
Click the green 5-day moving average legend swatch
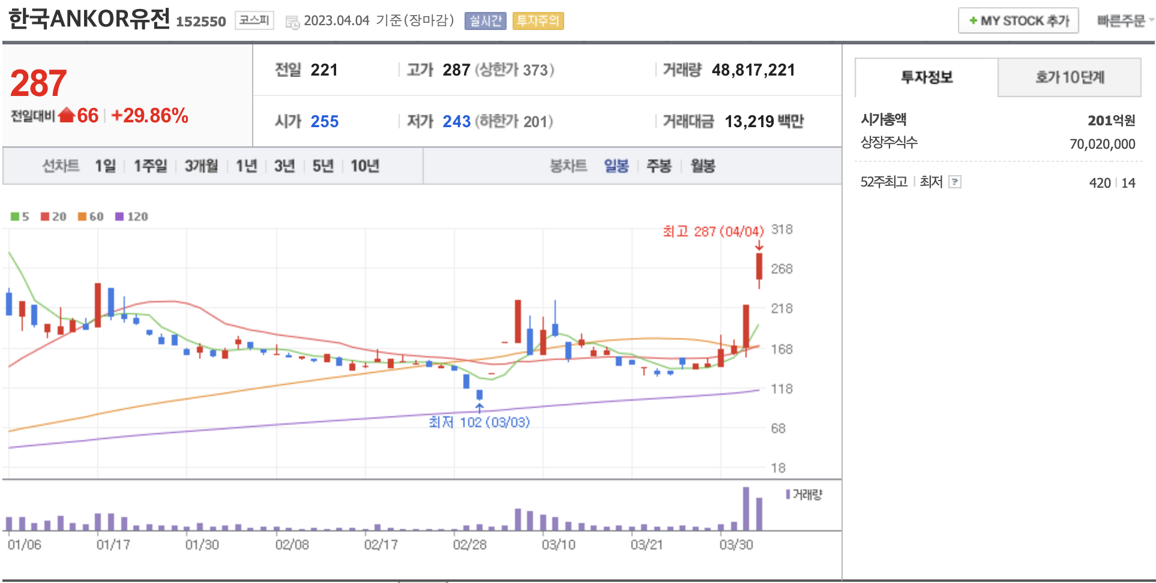click(15, 217)
